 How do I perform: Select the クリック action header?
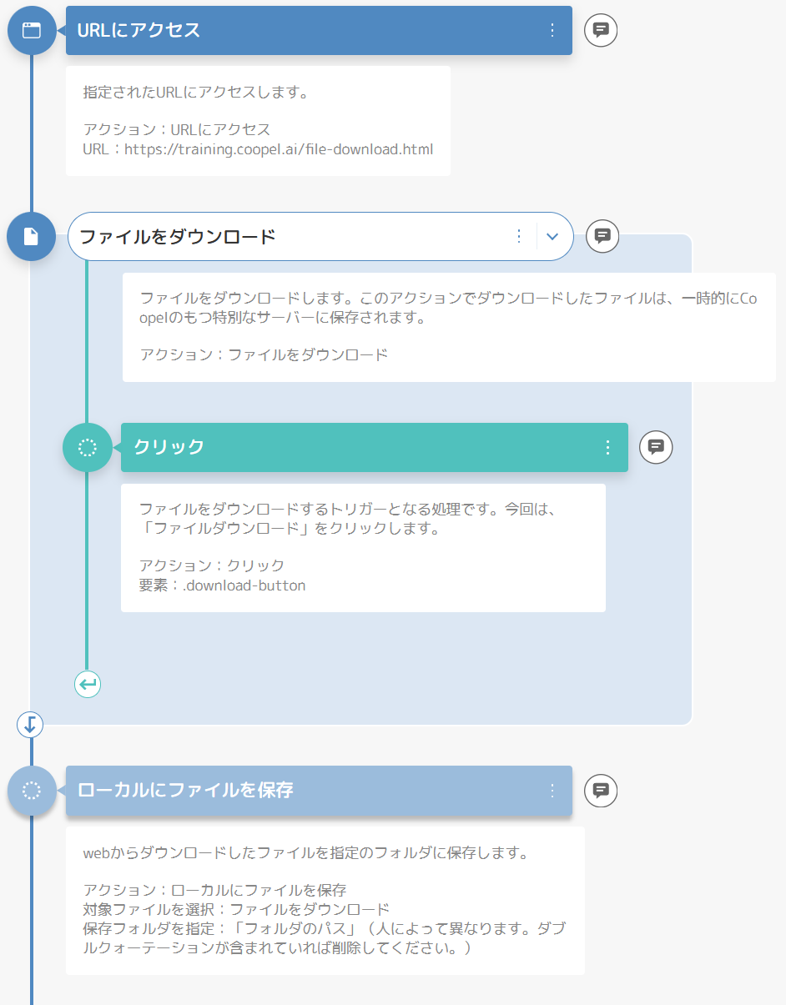coord(375,447)
